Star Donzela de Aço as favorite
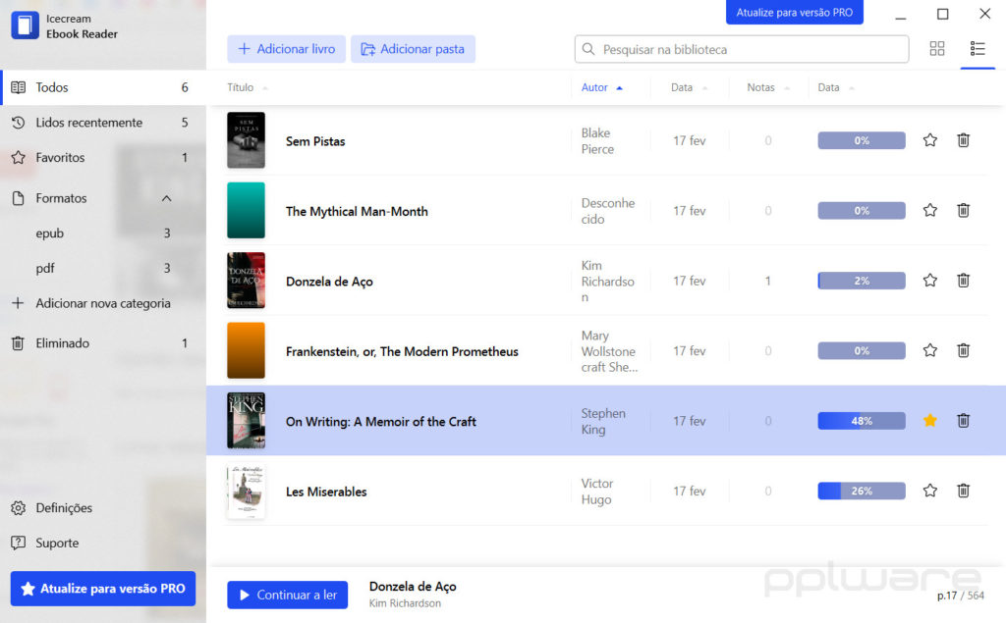 (929, 280)
